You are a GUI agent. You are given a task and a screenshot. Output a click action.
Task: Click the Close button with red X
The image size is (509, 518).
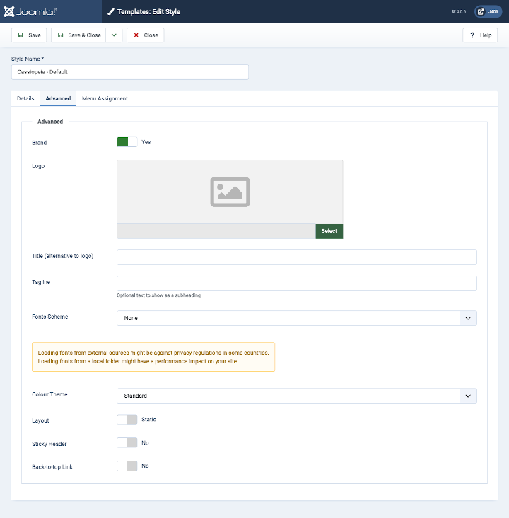(146, 35)
